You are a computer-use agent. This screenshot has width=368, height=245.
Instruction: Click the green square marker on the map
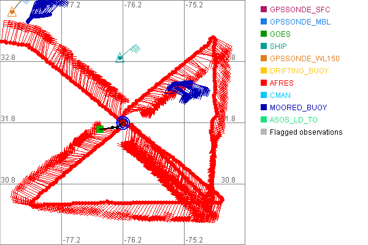(x=100, y=129)
